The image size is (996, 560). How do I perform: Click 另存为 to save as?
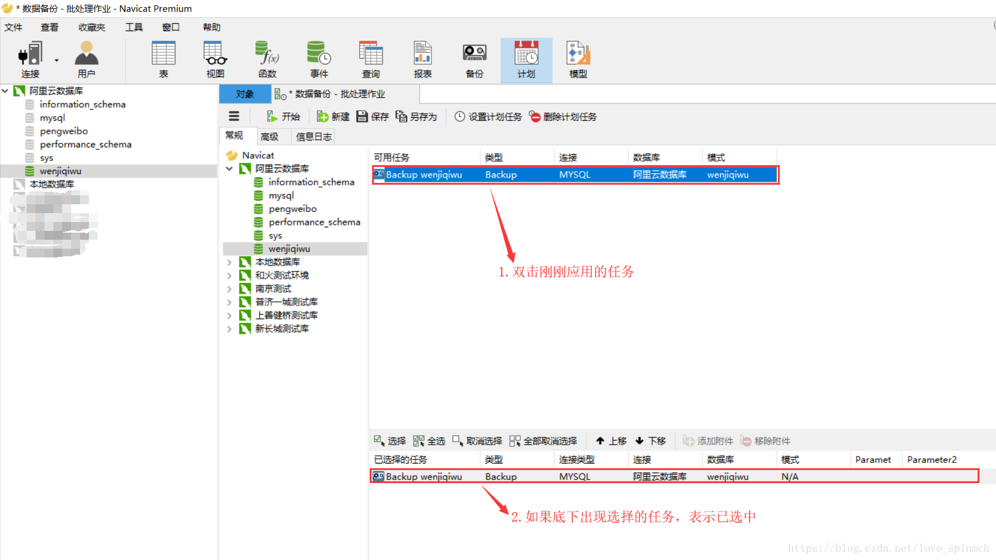[417, 117]
